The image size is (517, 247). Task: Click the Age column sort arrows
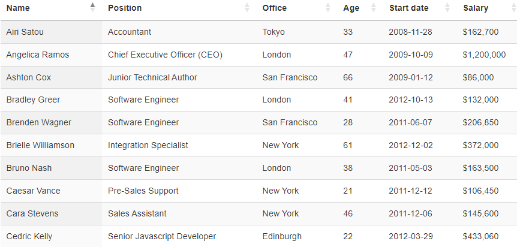point(373,8)
